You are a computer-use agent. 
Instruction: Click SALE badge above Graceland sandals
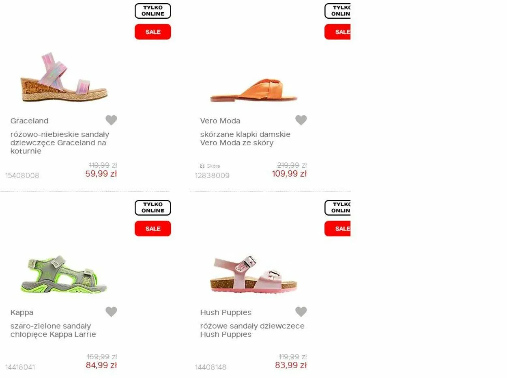click(153, 32)
